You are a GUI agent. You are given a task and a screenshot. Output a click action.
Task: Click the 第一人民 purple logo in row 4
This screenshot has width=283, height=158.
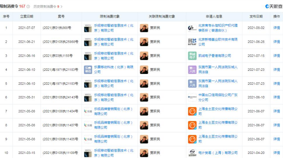[192, 70]
